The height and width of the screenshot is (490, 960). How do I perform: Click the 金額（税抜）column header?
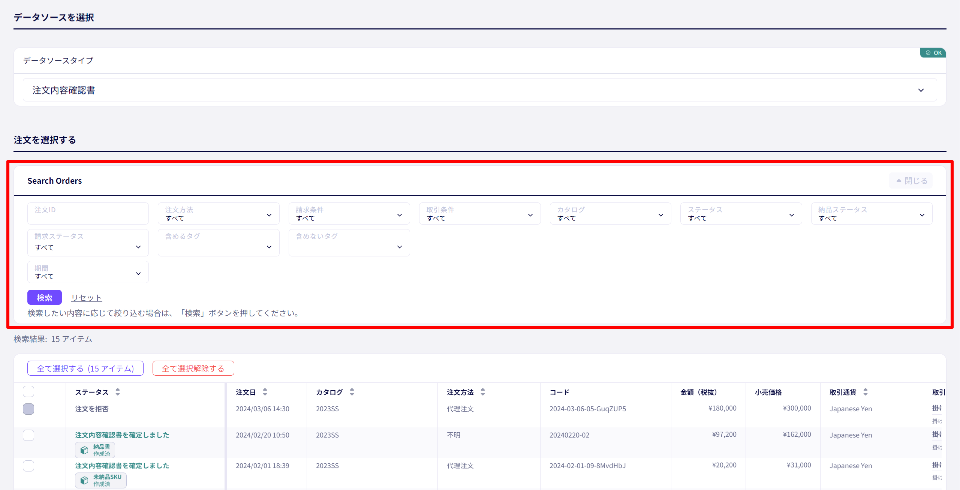(x=699, y=392)
